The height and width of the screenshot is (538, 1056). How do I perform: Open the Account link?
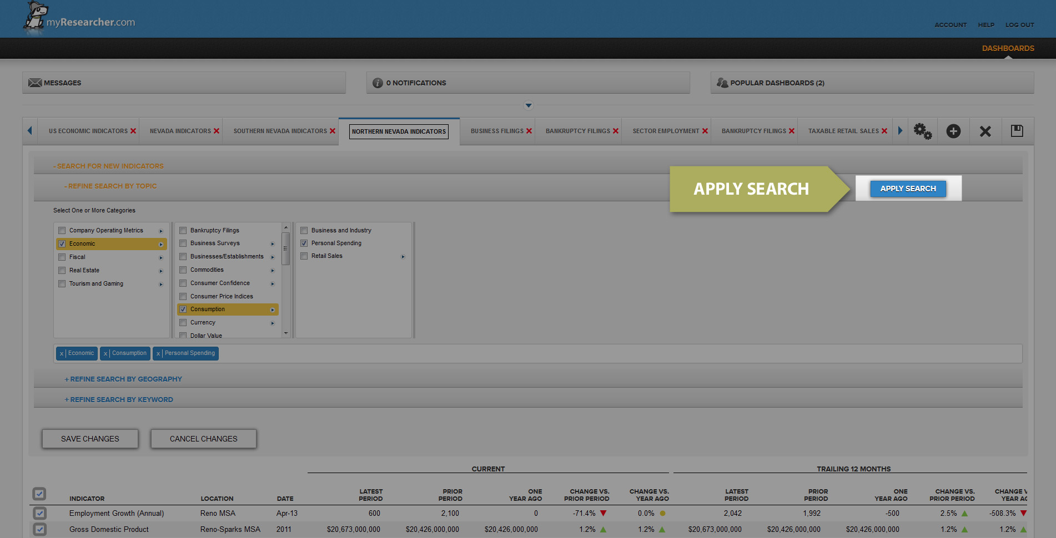951,25
